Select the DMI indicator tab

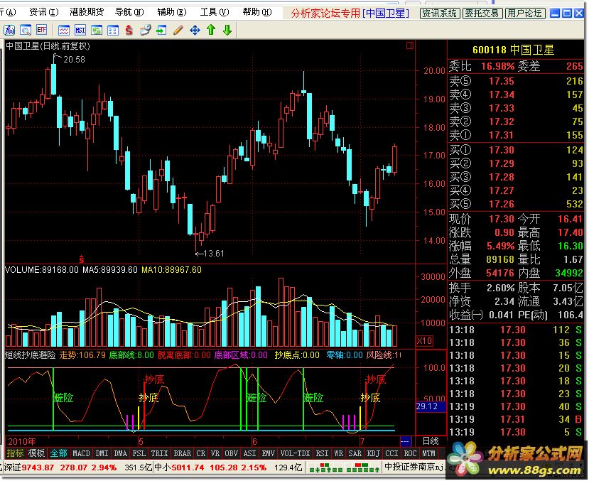(102, 453)
